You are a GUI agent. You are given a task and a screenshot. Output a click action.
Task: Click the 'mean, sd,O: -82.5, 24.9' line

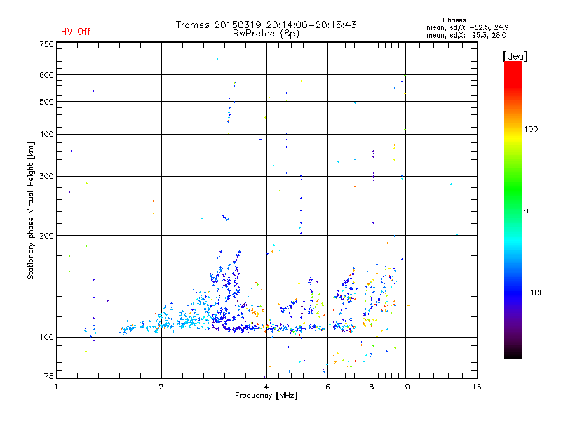pos(467,27)
